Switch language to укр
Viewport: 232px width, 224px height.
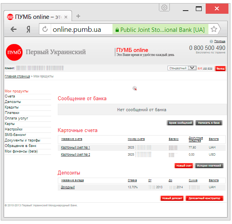coord(205,68)
